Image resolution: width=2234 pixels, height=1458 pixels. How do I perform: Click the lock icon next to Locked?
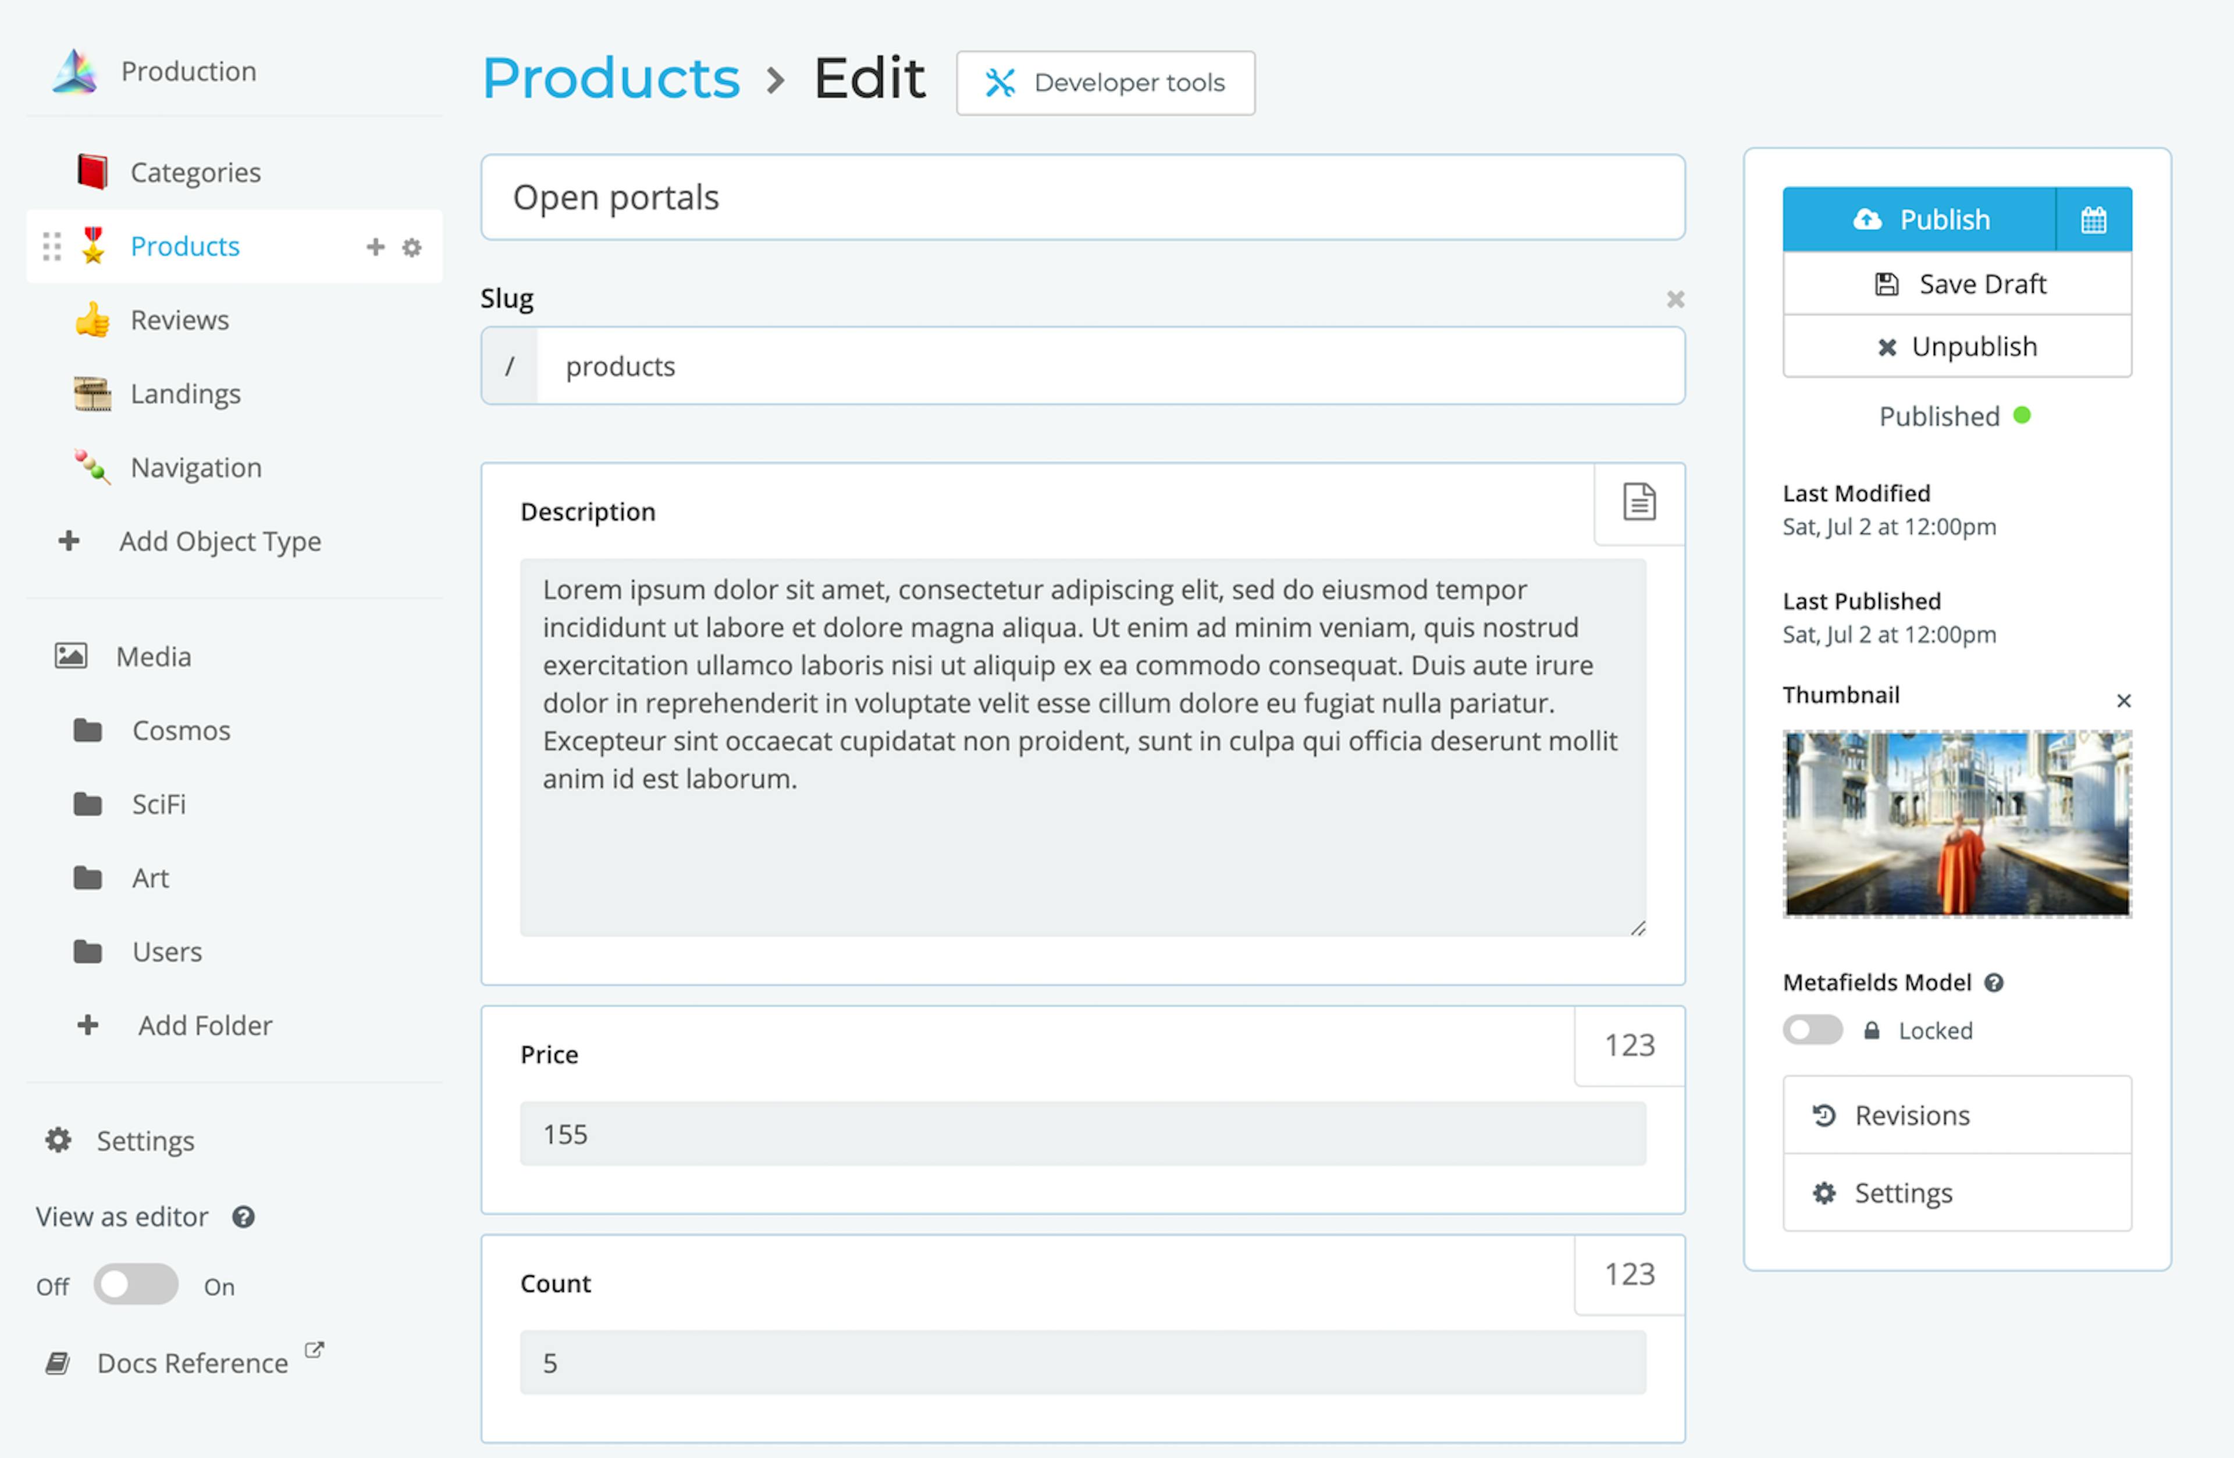(1872, 1030)
